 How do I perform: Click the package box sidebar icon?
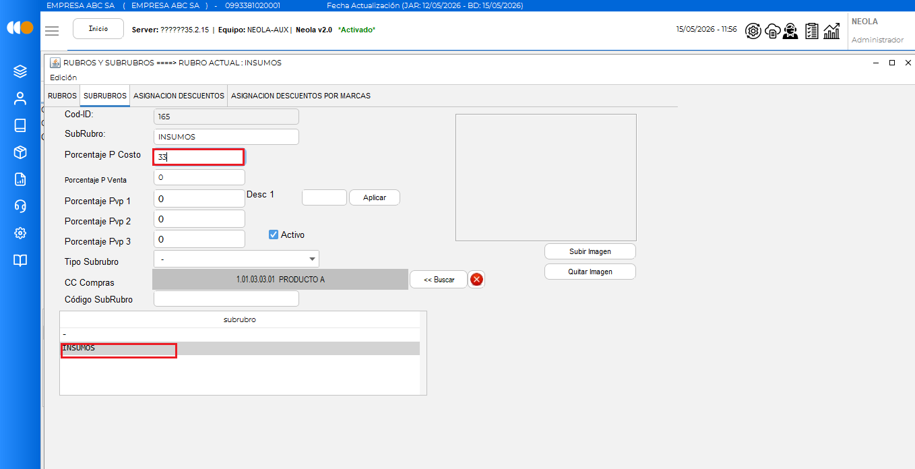tap(20, 152)
